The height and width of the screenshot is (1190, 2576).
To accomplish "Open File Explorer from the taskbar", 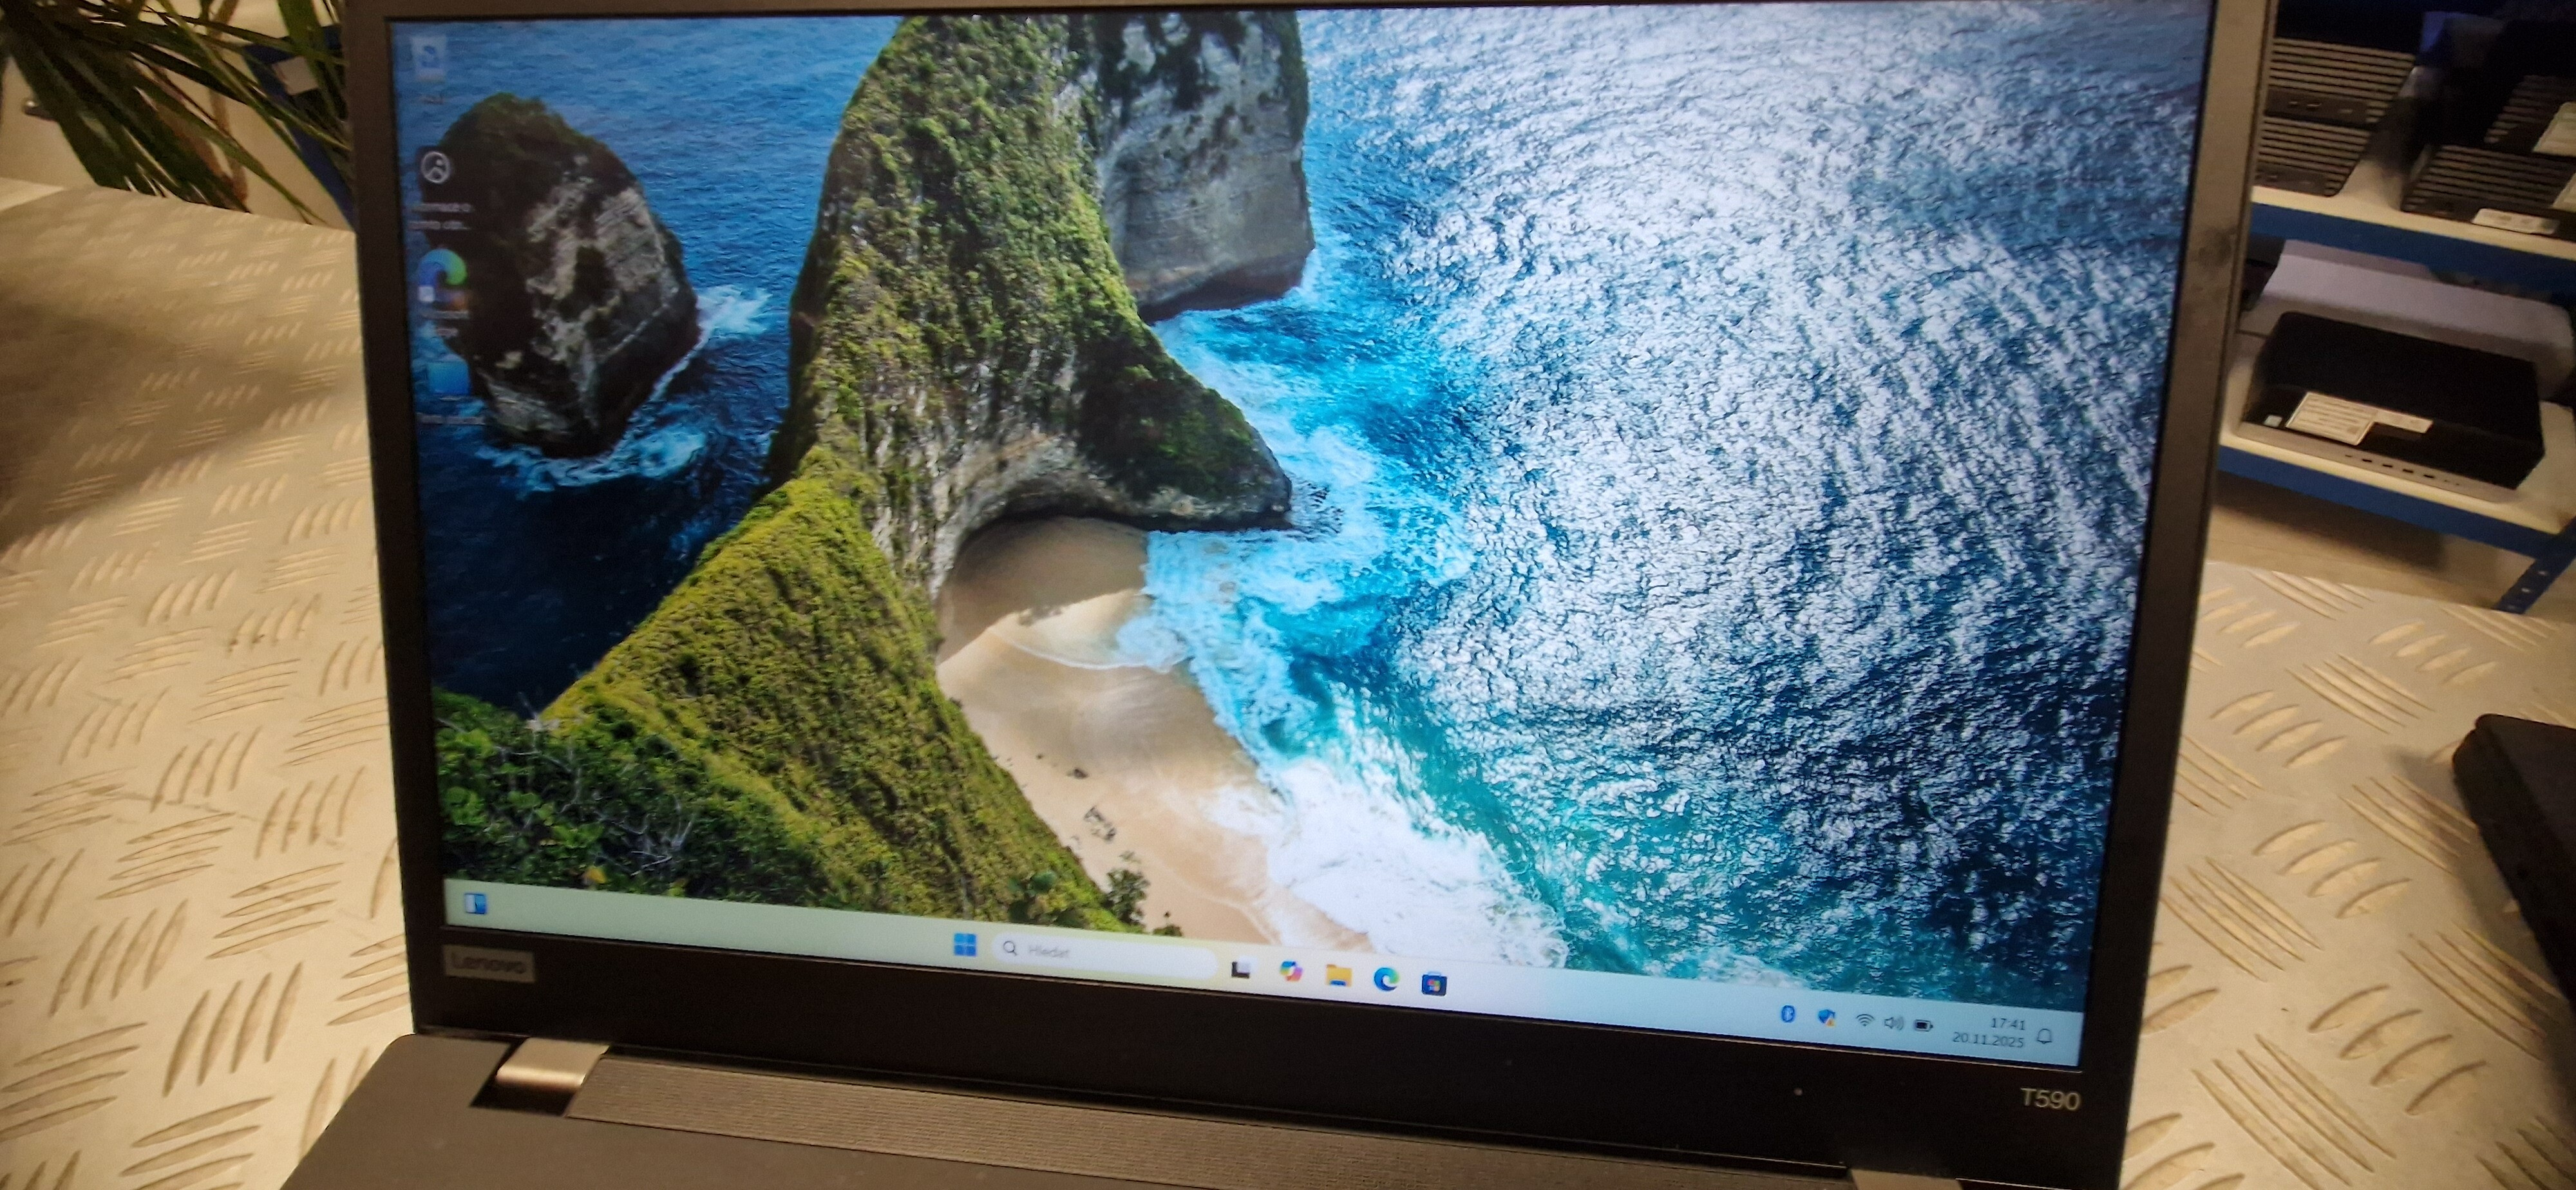I will (1338, 975).
